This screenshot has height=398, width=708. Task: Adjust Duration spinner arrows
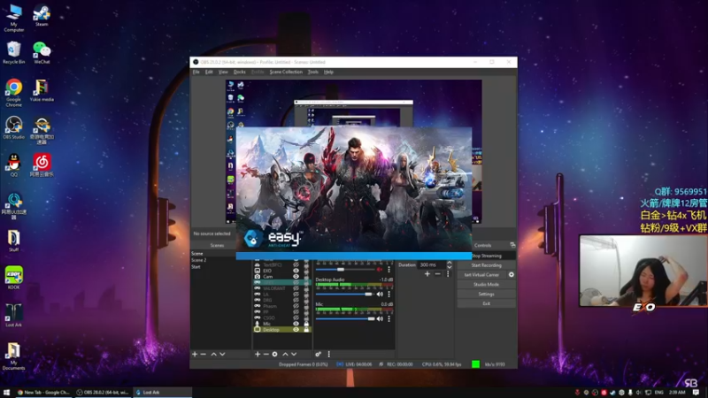click(x=449, y=264)
